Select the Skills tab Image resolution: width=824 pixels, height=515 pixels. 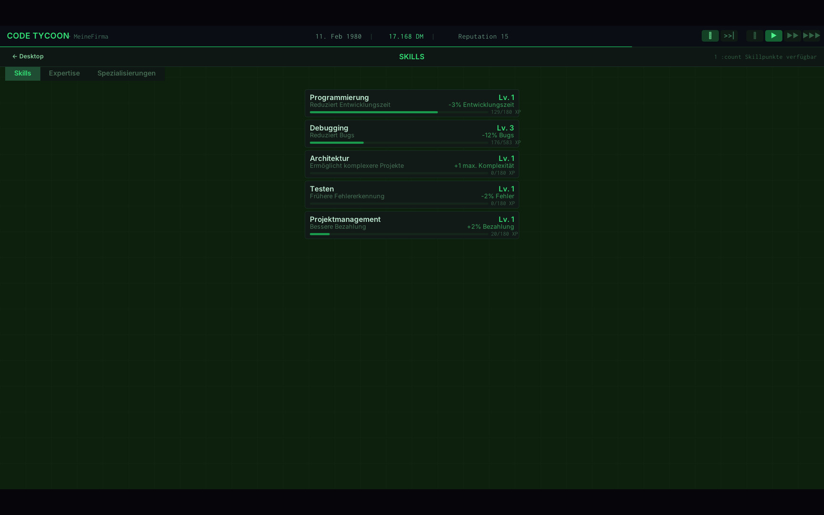pyautogui.click(x=22, y=73)
